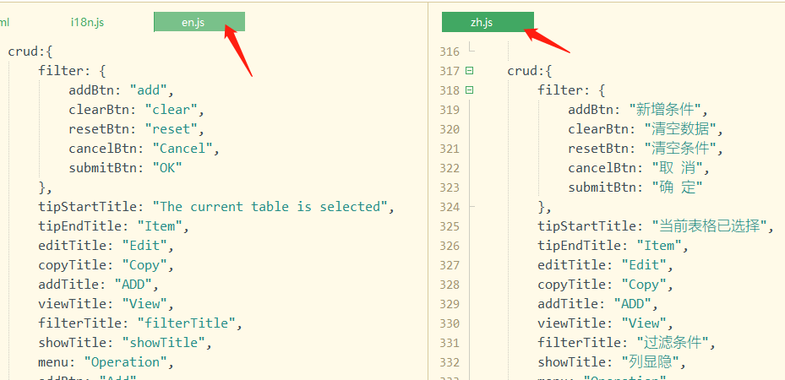Click the crud:{ line in en.js pane
The image size is (785, 380).
30,52
